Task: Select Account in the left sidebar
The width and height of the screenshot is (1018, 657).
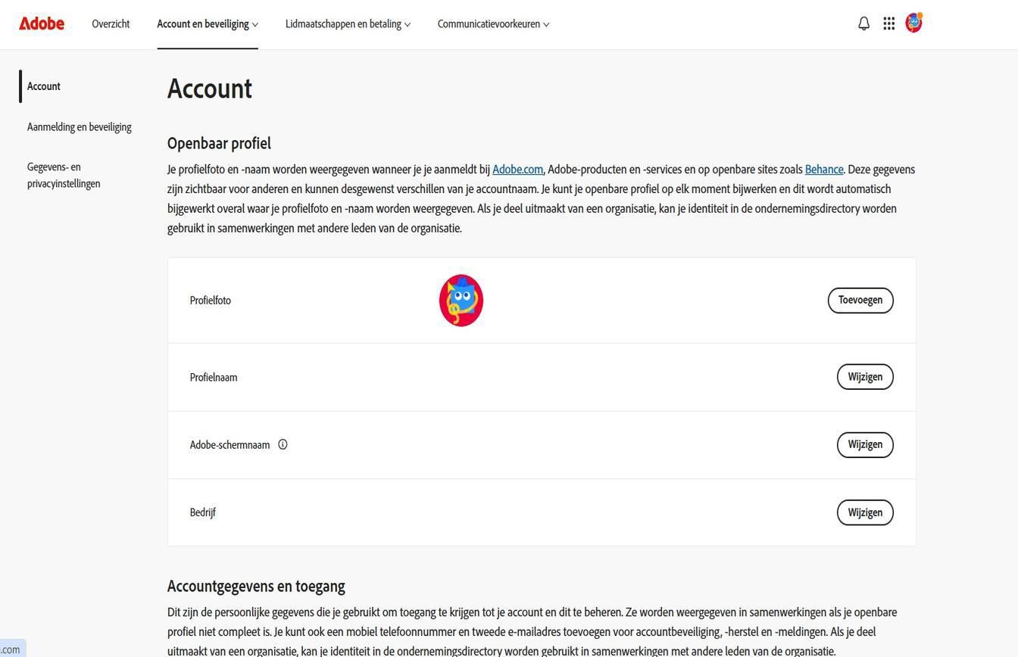Action: [43, 86]
